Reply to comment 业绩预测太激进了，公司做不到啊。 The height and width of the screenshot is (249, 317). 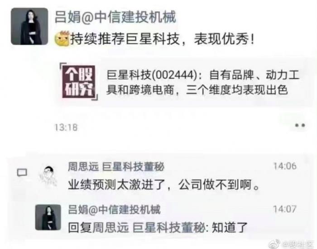164,185
